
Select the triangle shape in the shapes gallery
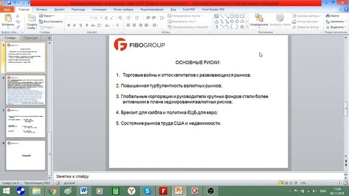click(216, 21)
